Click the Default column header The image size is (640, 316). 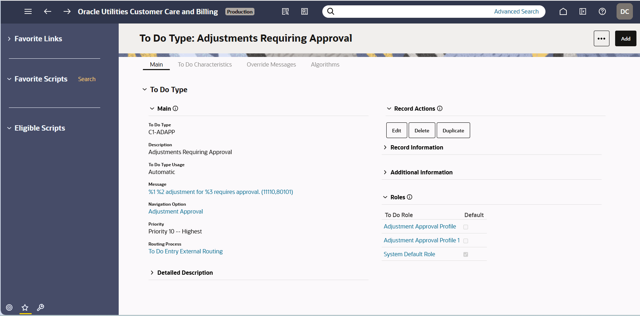coord(474,215)
